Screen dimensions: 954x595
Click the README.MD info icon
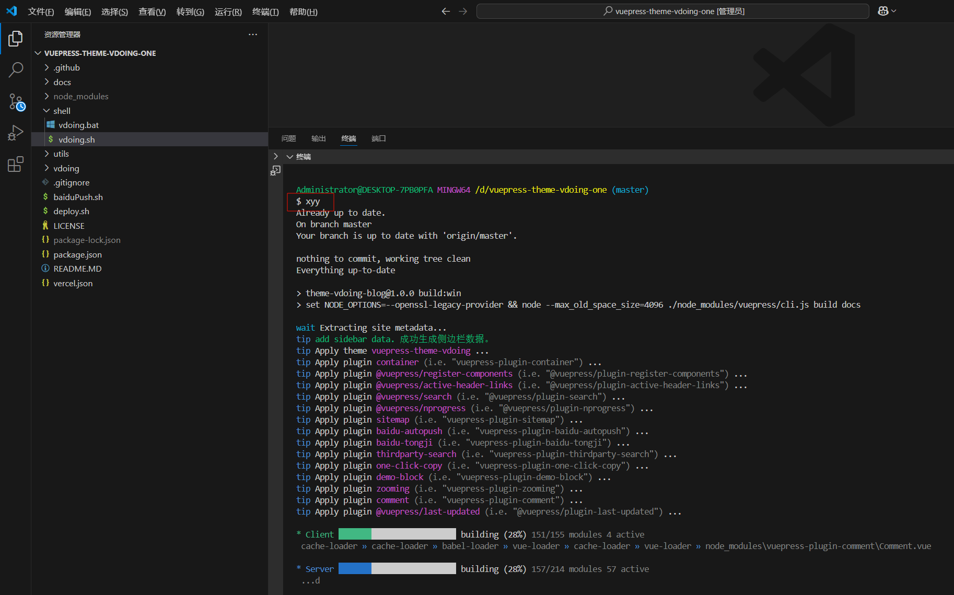45,269
